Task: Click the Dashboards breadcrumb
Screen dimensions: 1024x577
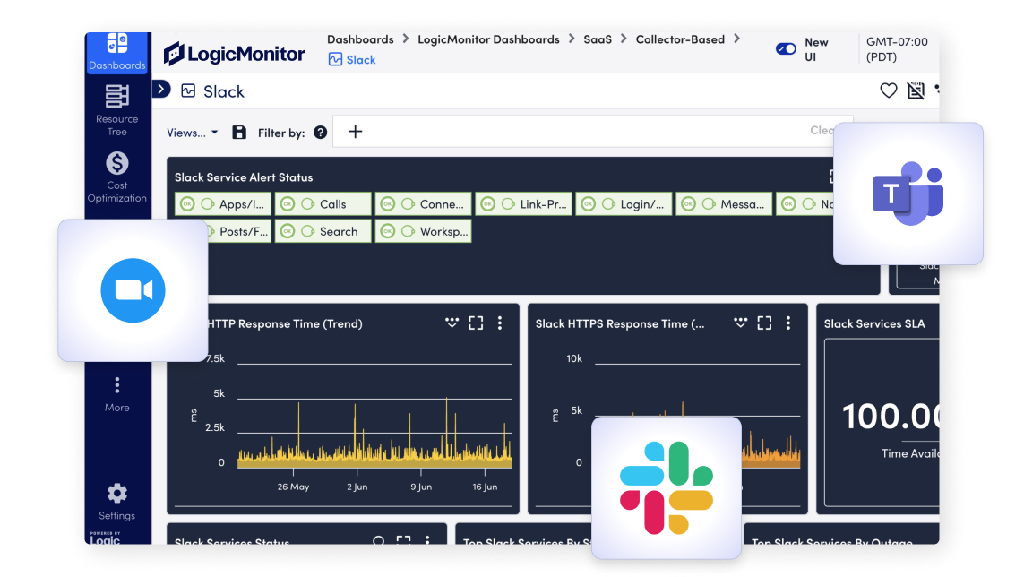Action: pos(360,39)
